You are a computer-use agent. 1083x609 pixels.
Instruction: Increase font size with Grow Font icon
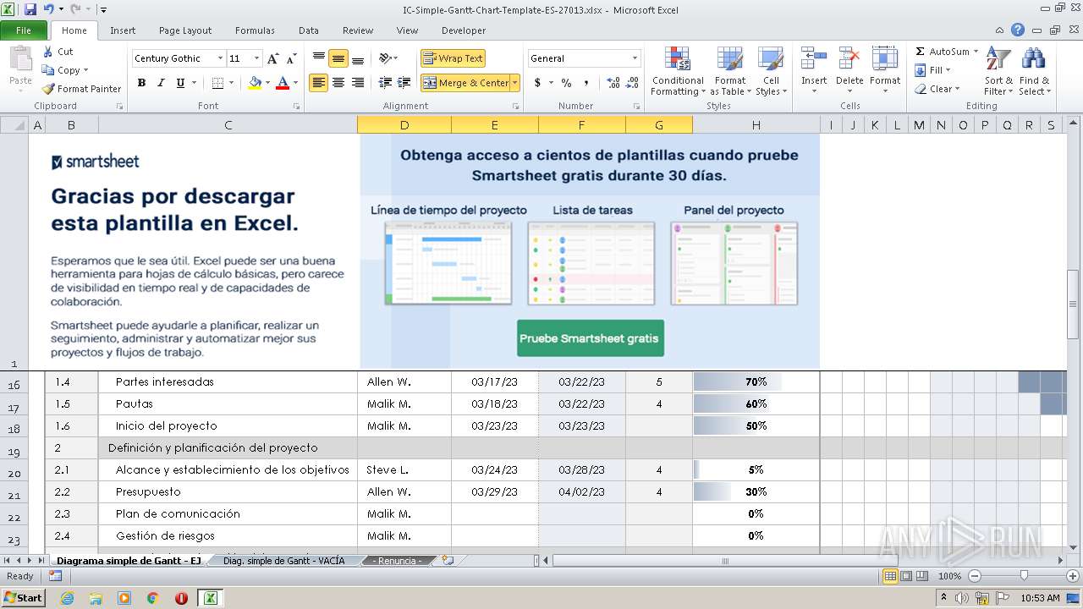coord(272,58)
